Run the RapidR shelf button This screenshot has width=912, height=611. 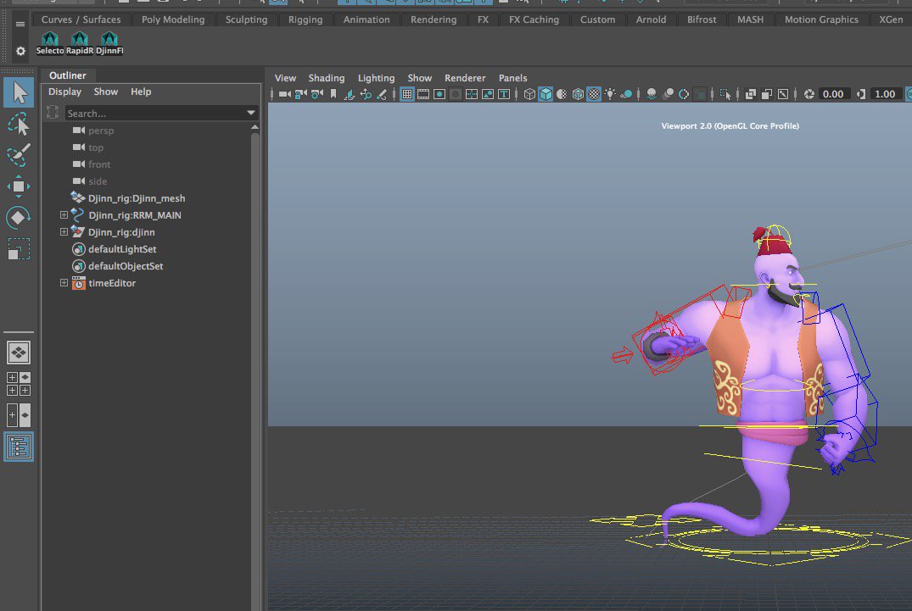click(80, 43)
